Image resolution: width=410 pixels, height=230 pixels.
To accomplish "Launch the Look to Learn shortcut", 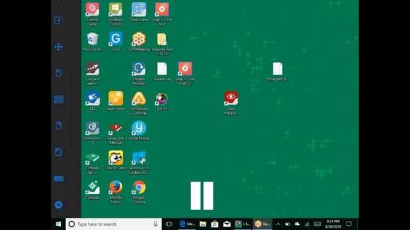I will [x=115, y=160].
